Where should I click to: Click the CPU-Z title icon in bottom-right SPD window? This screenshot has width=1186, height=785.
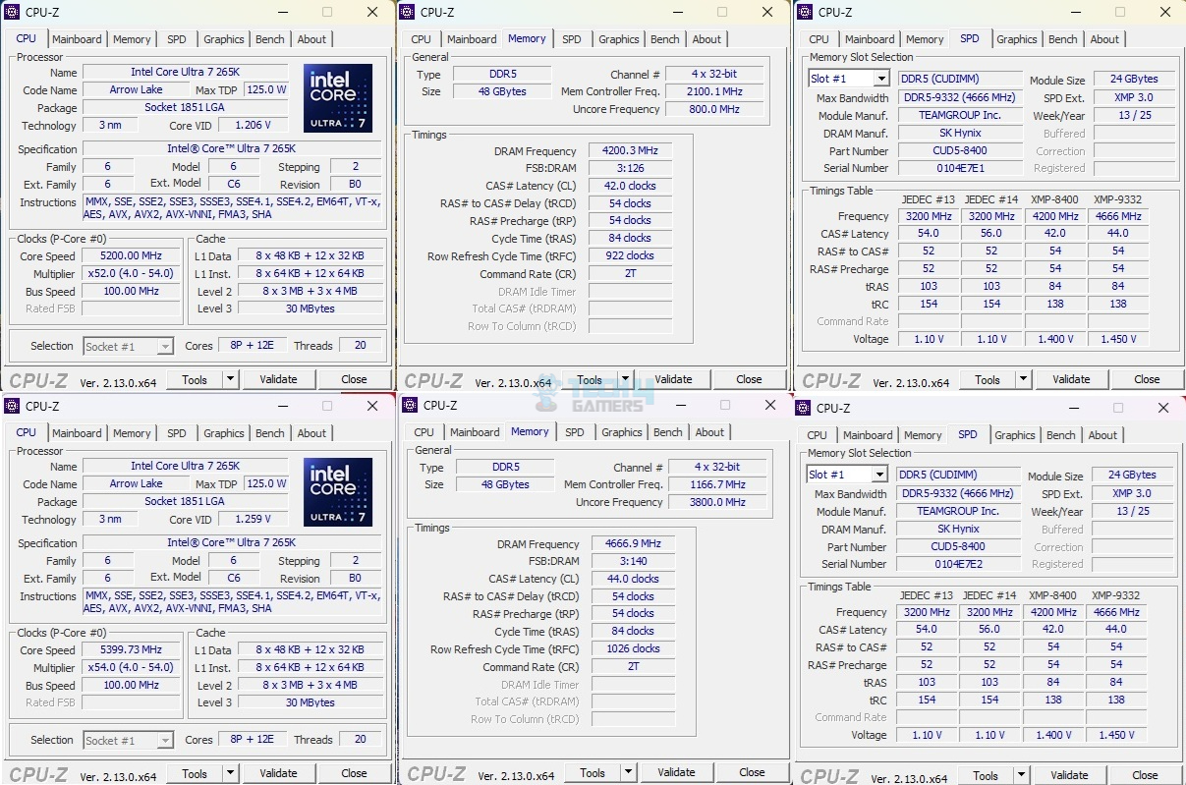coord(804,408)
